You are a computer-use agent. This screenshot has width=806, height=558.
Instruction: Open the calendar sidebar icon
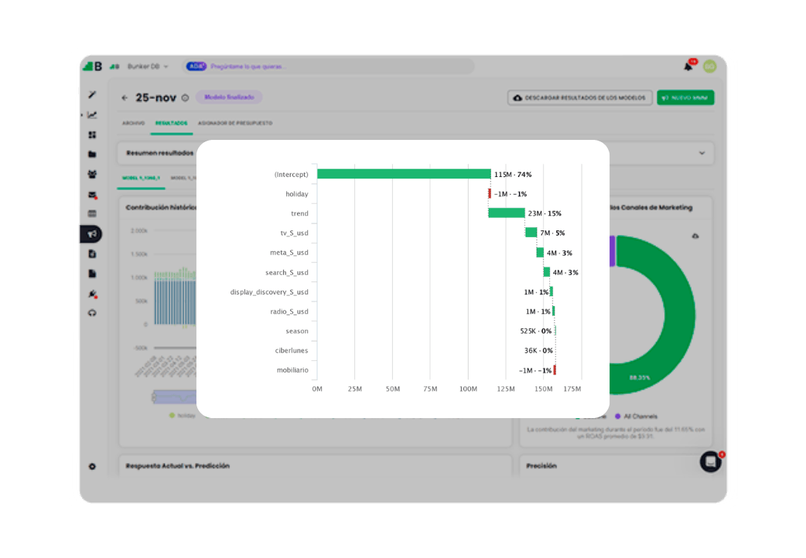tap(92, 214)
